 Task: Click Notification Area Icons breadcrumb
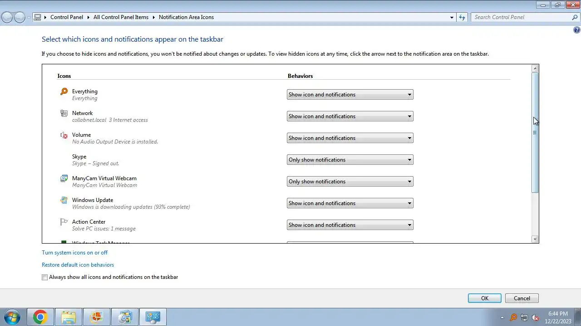click(x=186, y=17)
